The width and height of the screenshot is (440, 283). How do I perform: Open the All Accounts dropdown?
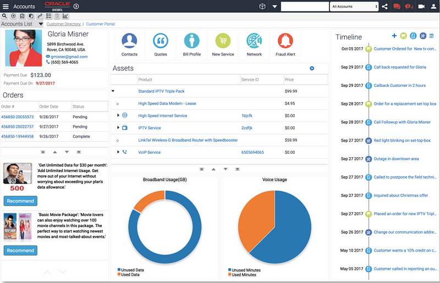(x=354, y=7)
